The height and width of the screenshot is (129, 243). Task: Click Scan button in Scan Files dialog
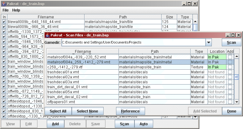(x=231, y=43)
